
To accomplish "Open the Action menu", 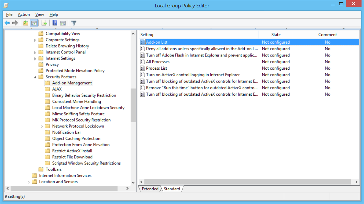I will click(24, 14).
